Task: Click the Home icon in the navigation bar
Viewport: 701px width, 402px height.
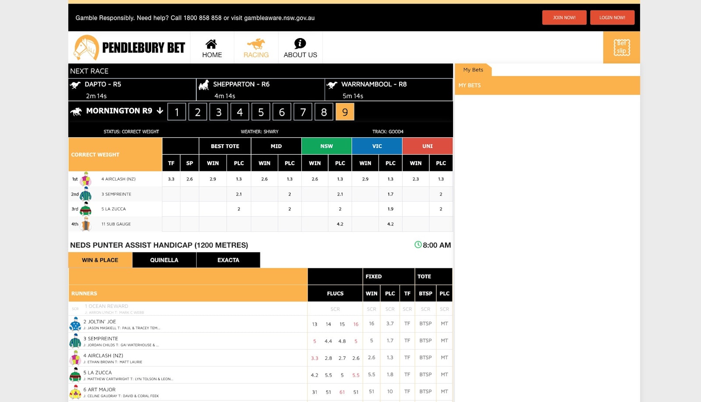Action: click(212, 45)
